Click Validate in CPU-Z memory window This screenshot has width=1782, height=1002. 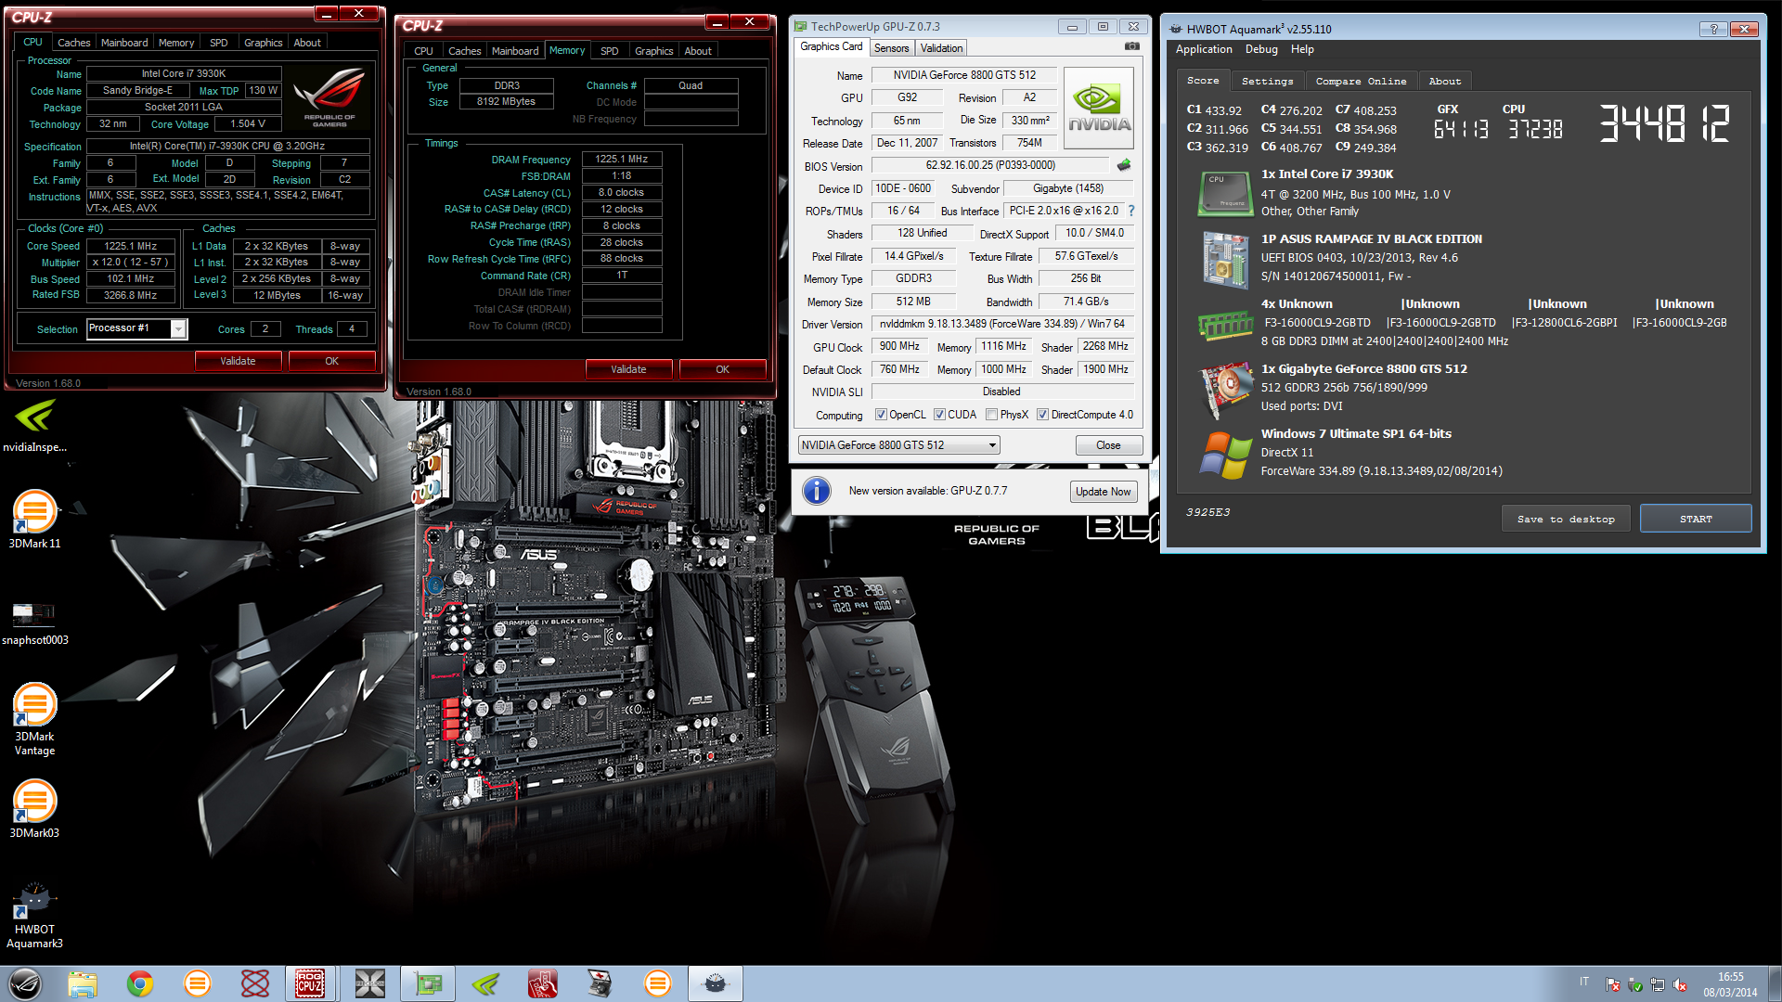[628, 369]
